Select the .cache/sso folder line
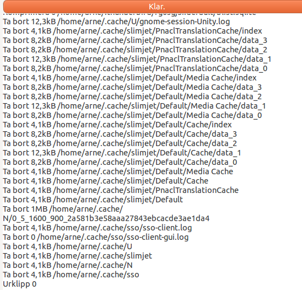This screenshot has width=302, height=290. click(71, 275)
